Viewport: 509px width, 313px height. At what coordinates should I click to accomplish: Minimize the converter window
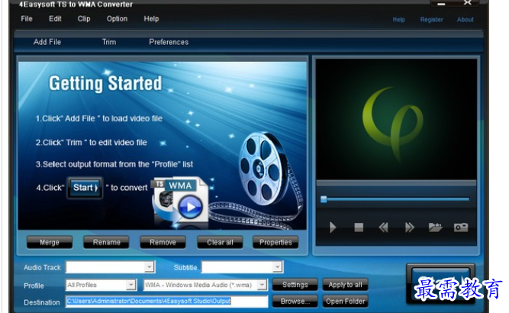tap(441, 4)
